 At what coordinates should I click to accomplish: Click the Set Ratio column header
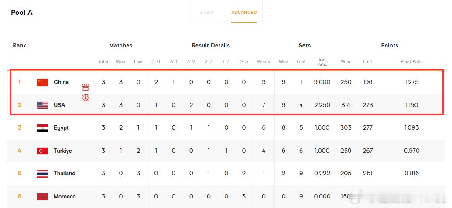tap(322, 62)
